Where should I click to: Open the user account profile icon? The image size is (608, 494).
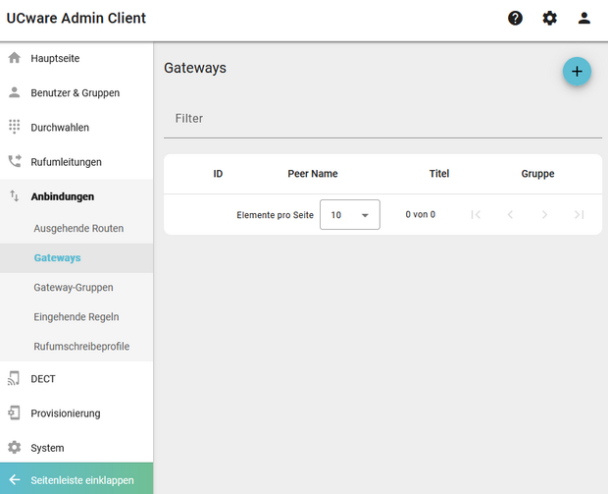(584, 18)
